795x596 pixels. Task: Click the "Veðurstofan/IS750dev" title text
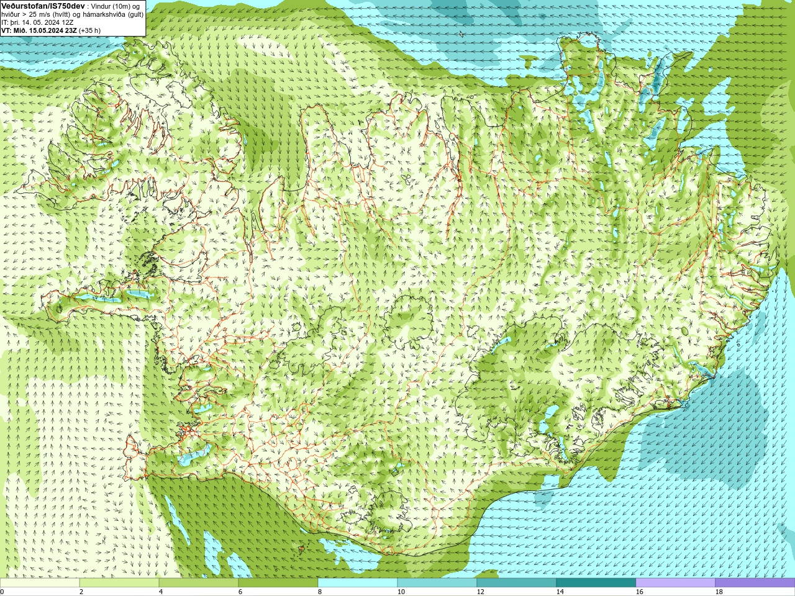click(43, 6)
